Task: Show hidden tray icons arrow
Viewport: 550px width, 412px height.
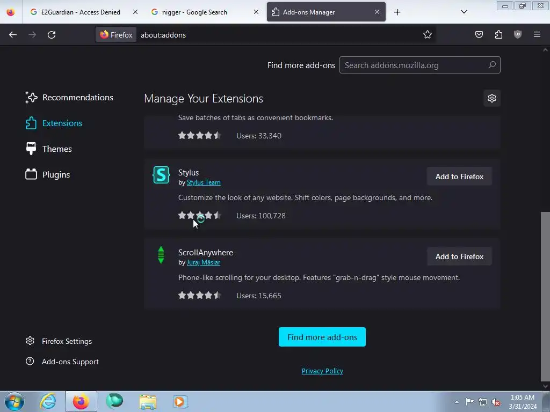Action: tap(457, 402)
